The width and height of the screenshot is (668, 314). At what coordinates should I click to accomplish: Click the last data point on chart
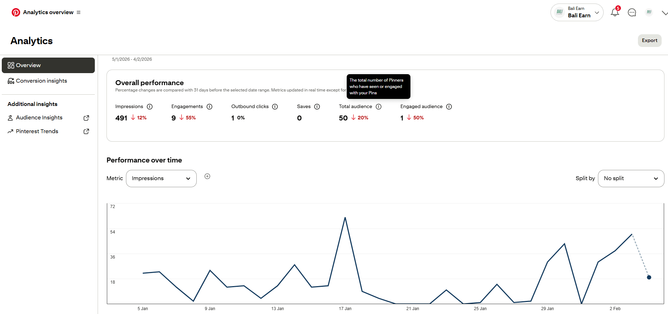point(649,277)
